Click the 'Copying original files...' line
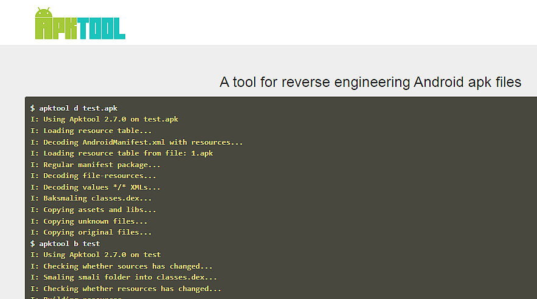 91,232
